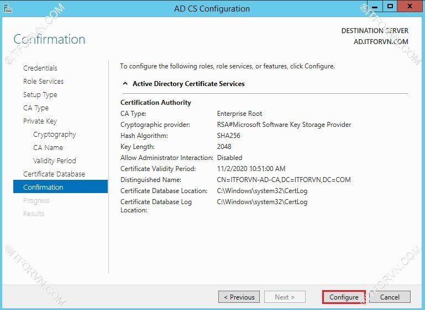
Task: Cancel the AD CS configuration wizard
Action: pos(390,297)
